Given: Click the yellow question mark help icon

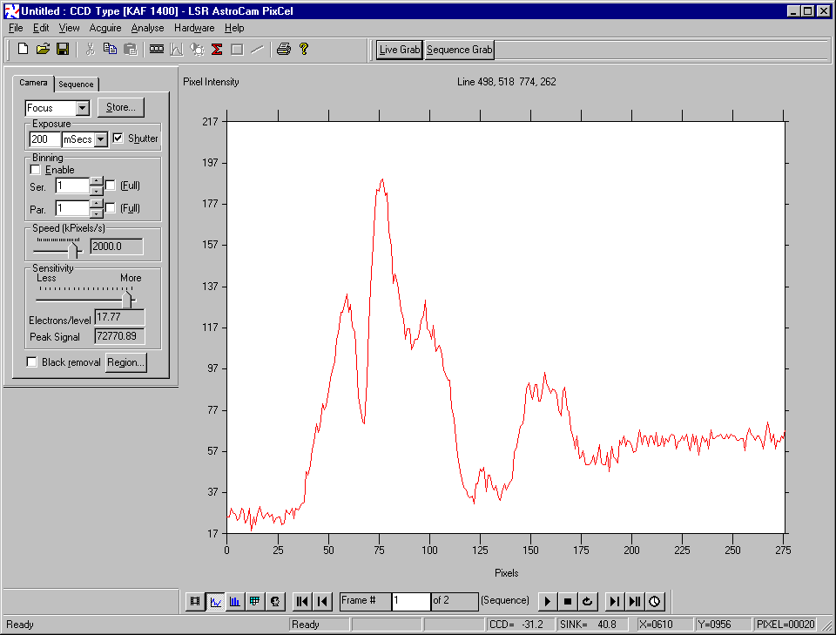Looking at the screenshot, I should click(304, 50).
